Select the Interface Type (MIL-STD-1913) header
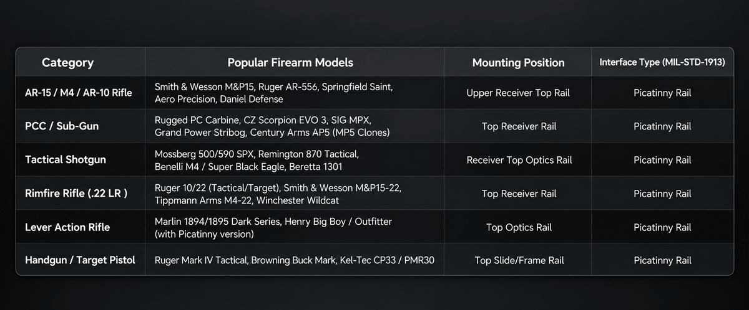This screenshot has height=310, width=749. point(662,62)
